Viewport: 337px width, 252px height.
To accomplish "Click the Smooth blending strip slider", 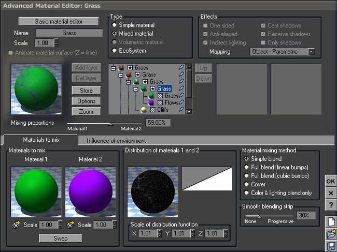I will [259, 216].
